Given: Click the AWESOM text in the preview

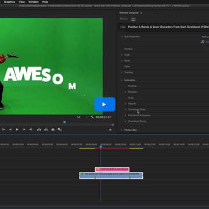Looking at the screenshot, I should [40, 78].
